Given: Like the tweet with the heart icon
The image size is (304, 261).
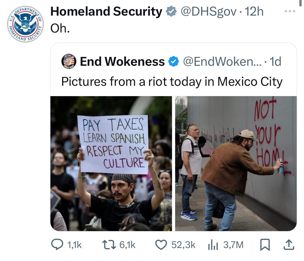Looking at the screenshot, I should (161, 245).
